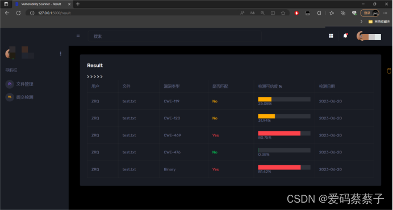
Task: Open the translate icon in address bar
Action: [x=252, y=13]
